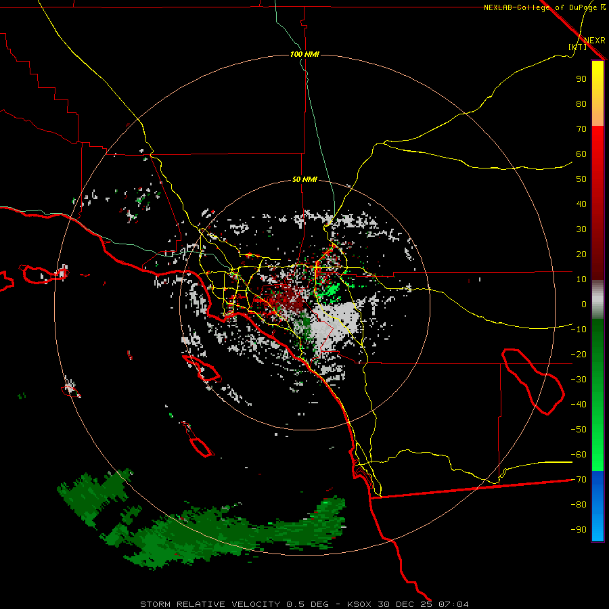This screenshot has height=609, width=609.
Task: Click the 07:04 timestamp in footer
Action: pos(453,604)
